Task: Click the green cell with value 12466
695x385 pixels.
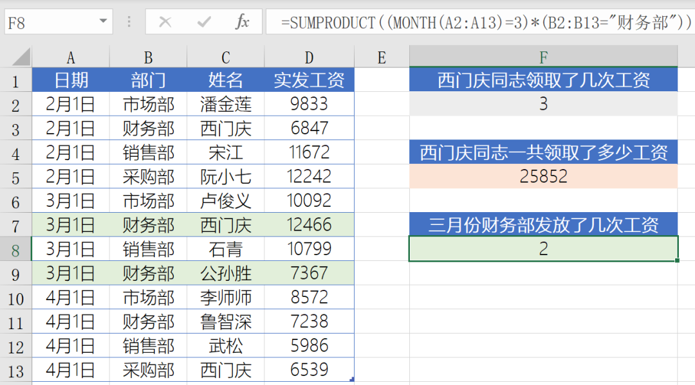Action: tap(309, 225)
